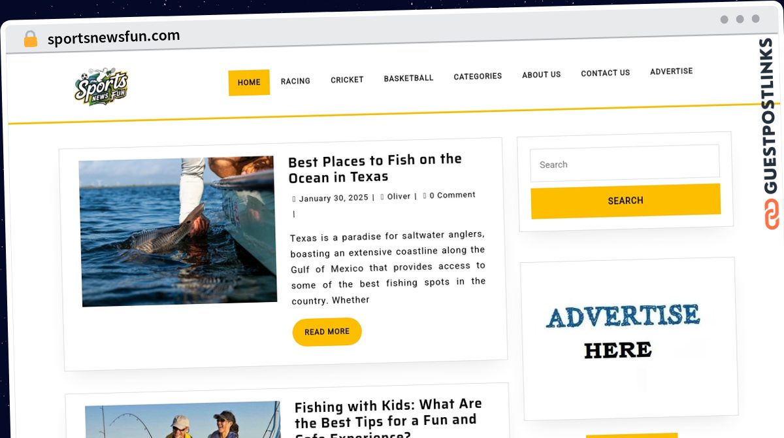The image size is (784, 438).
Task: Open the Best Places to Fish headline
Action: (x=375, y=169)
